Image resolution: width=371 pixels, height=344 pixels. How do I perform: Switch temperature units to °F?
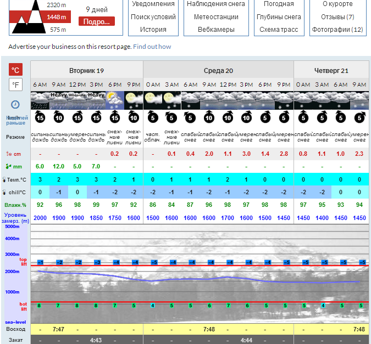coord(15,84)
